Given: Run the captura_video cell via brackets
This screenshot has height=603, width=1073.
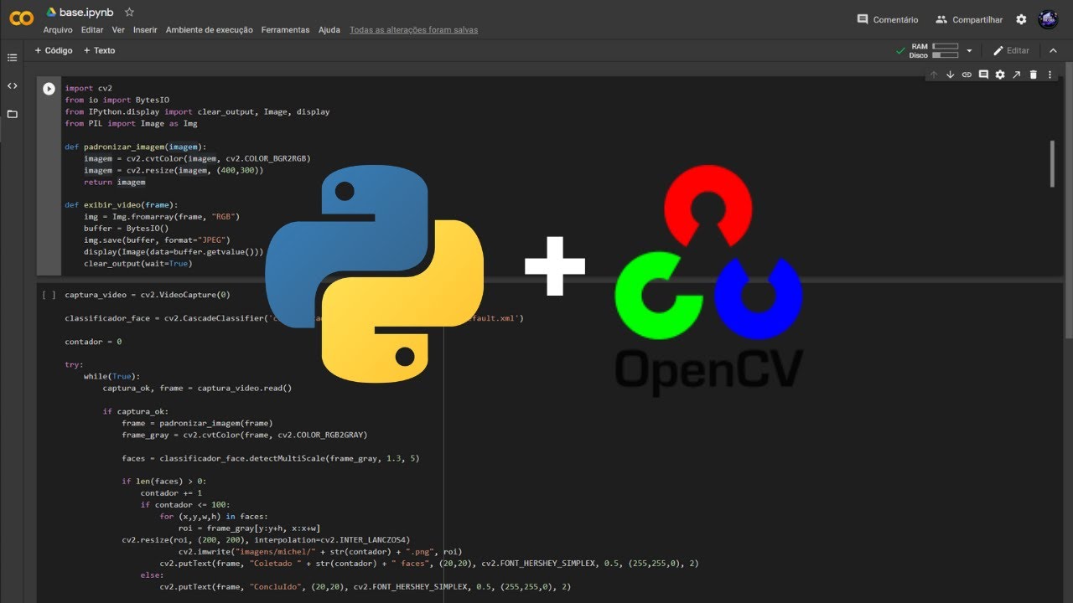Looking at the screenshot, I should point(49,295).
